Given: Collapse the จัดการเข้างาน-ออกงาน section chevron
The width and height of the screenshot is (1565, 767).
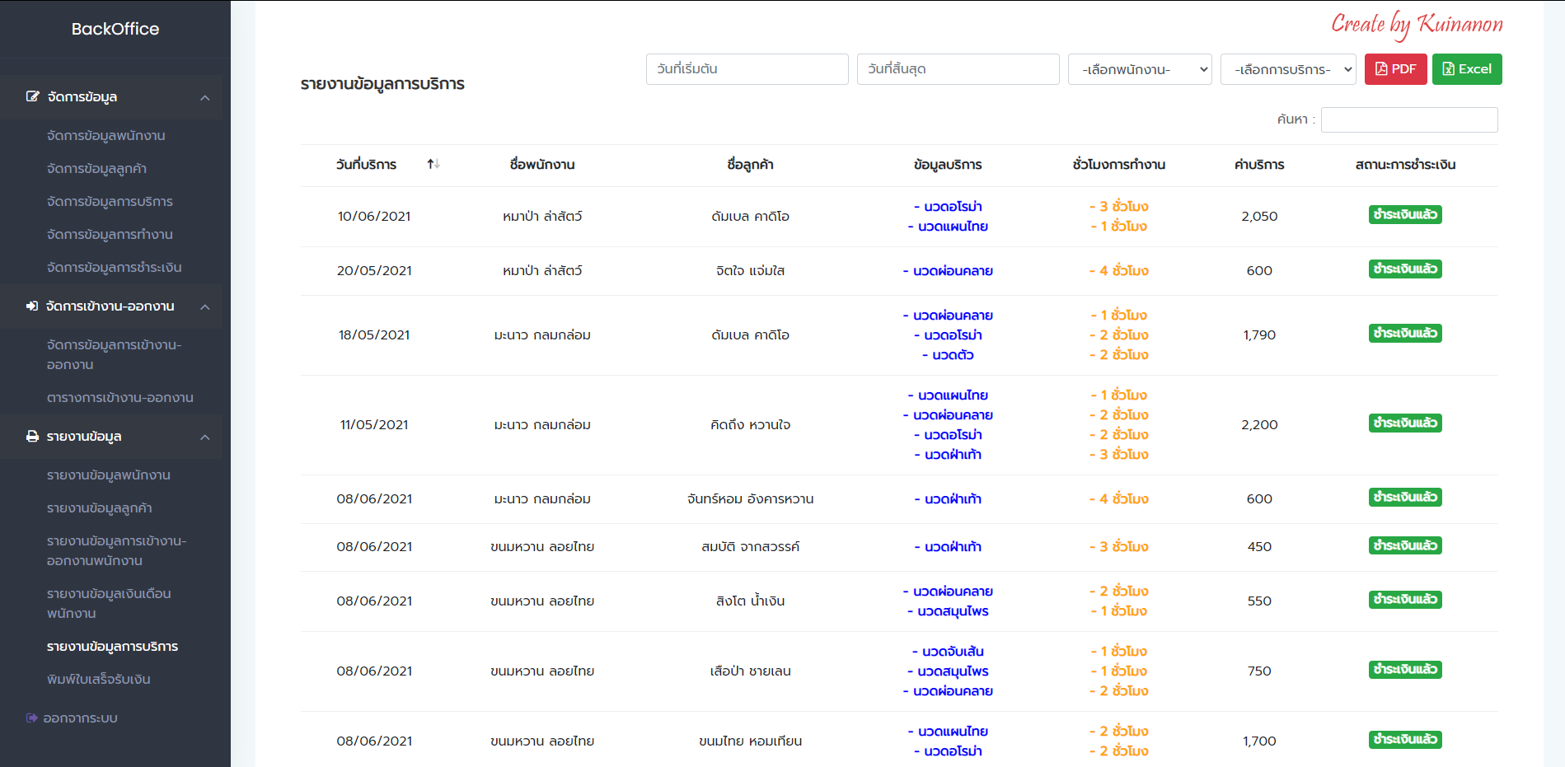Looking at the screenshot, I should coord(205,307).
